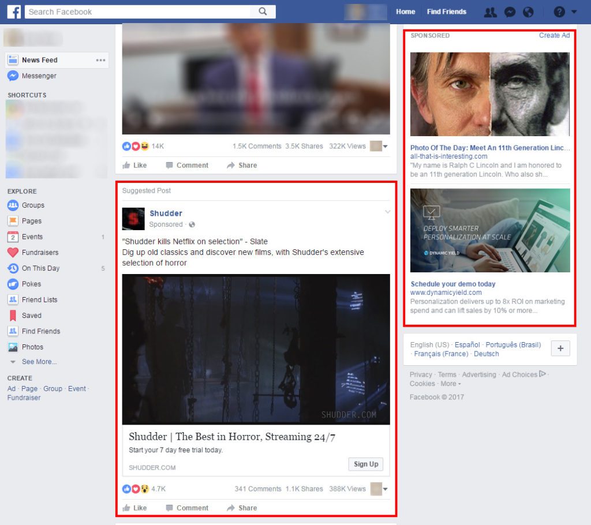591x525 pixels.
Task: Open audience selector beside 388K Views
Action: click(379, 489)
